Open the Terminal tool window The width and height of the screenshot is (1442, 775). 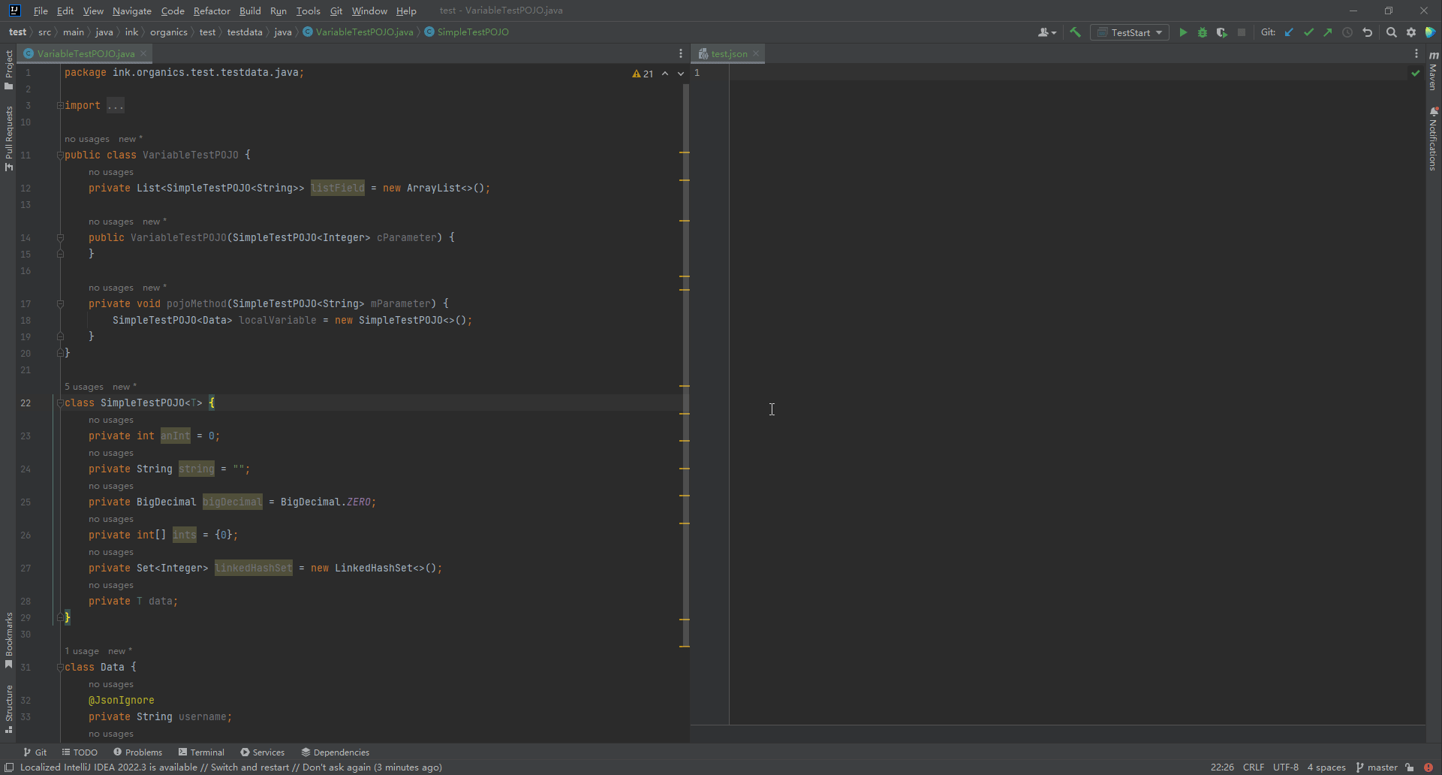pyautogui.click(x=201, y=752)
